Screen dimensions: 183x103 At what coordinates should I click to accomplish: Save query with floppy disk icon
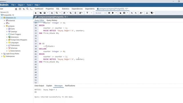45,13
